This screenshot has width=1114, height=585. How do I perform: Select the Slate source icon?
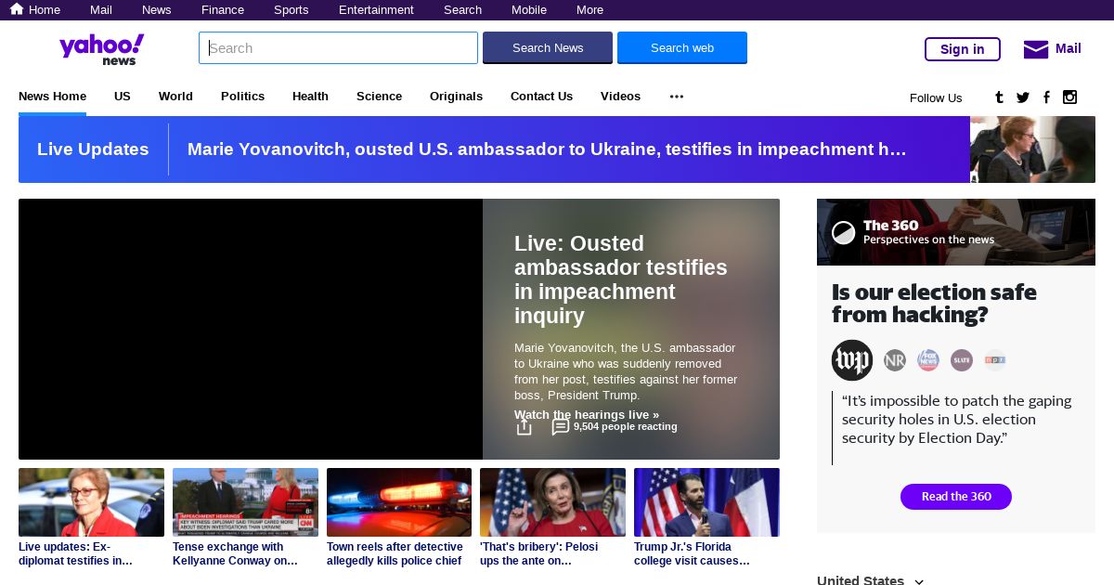[962, 360]
